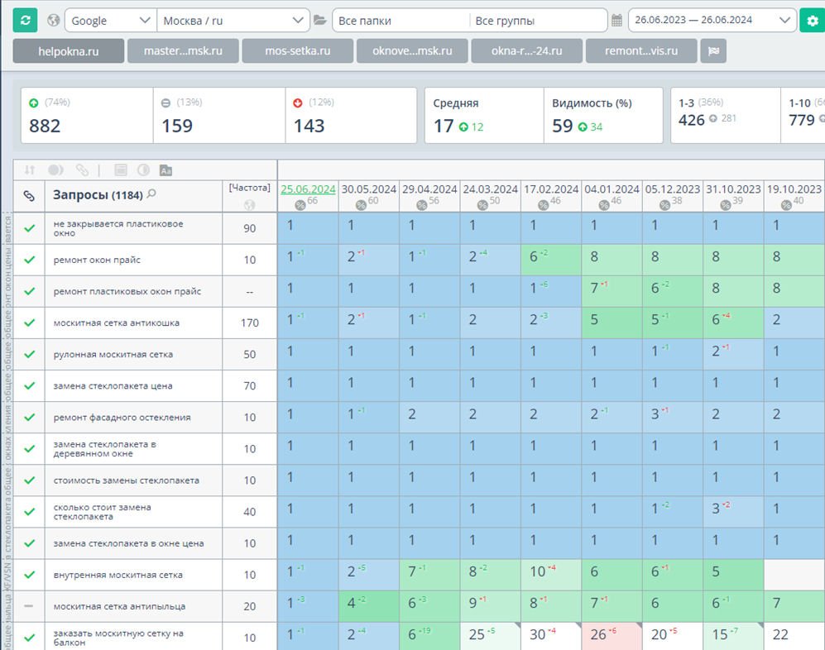Toggle checkmark for 'рулонная москитная сетка' row
Image resolution: width=825 pixels, height=650 pixels.
29,354
